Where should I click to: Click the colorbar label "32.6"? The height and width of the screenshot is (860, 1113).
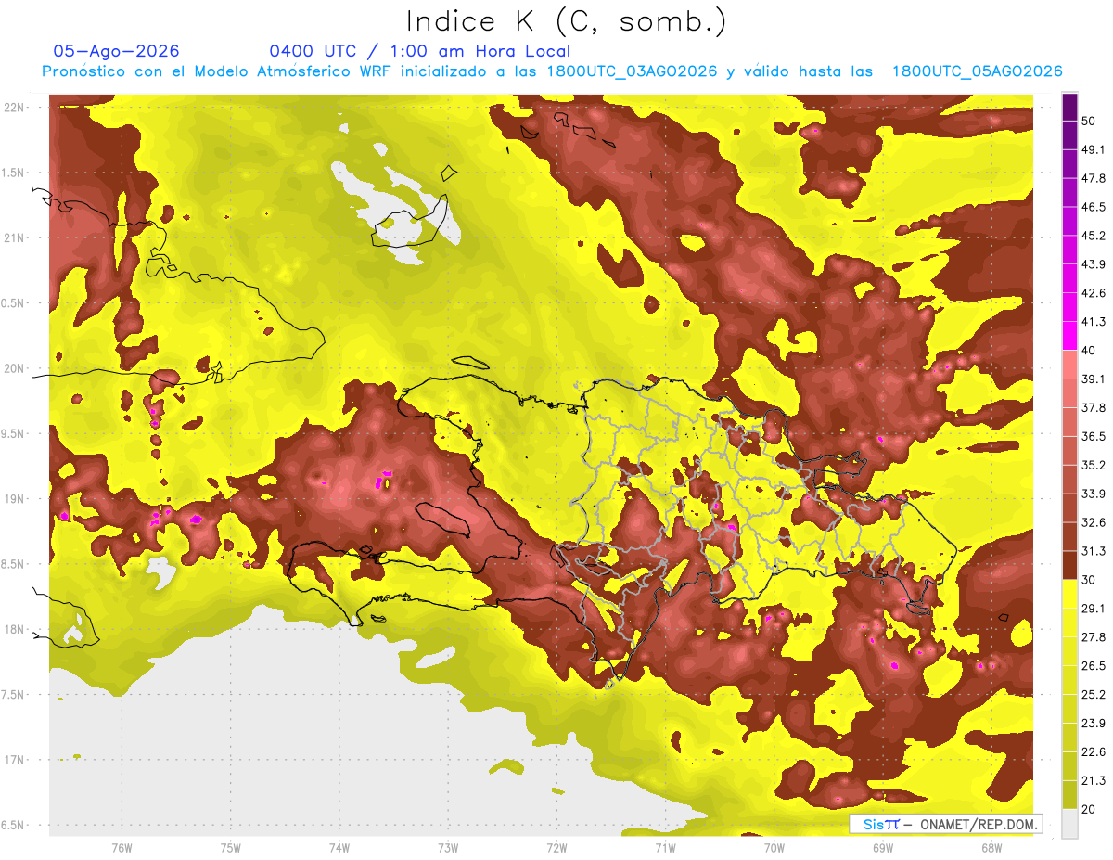[x=1094, y=522]
